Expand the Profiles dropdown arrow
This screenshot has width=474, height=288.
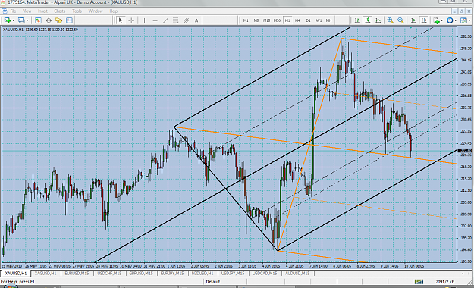click(27, 20)
